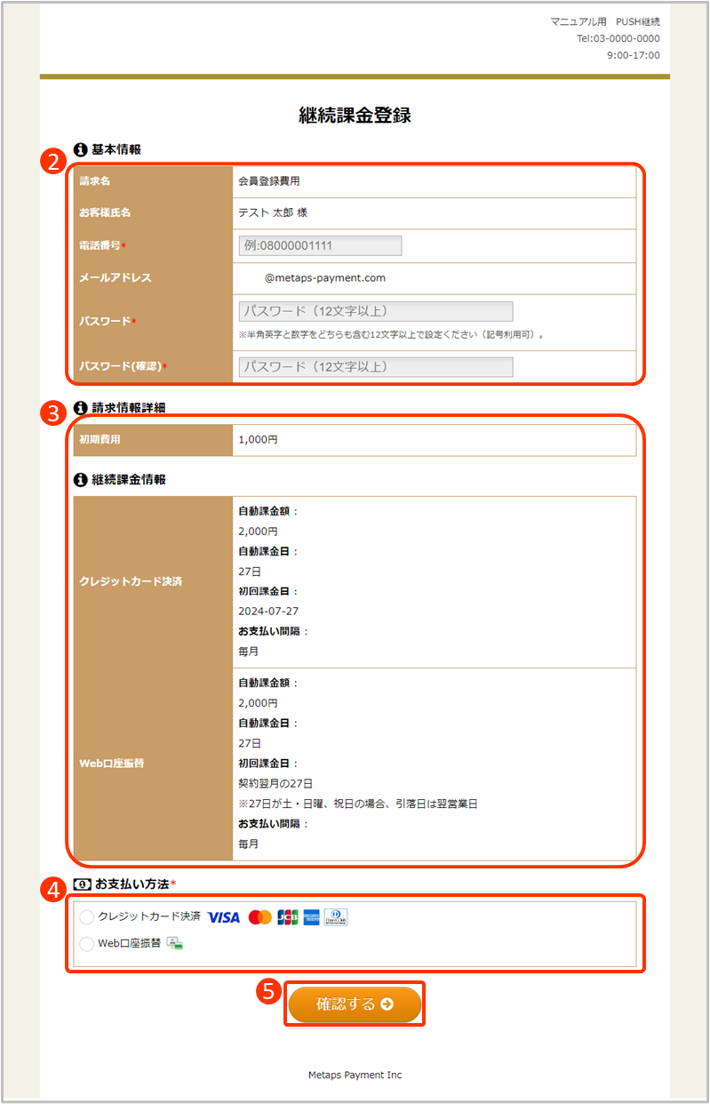
Task: Click the Mastercard logo
Action: tap(259, 917)
